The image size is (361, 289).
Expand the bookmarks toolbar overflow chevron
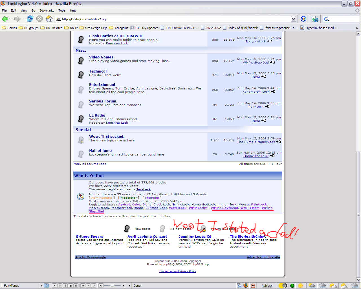[x=357, y=28]
